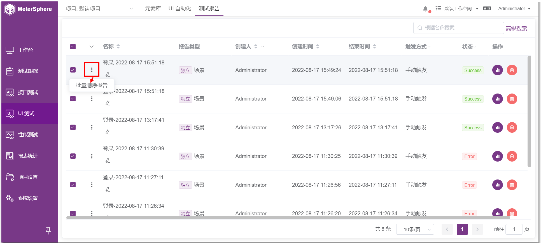Choose 批量删除报告 from the popup menu
Viewport: 541px width, 245px height.
point(92,85)
